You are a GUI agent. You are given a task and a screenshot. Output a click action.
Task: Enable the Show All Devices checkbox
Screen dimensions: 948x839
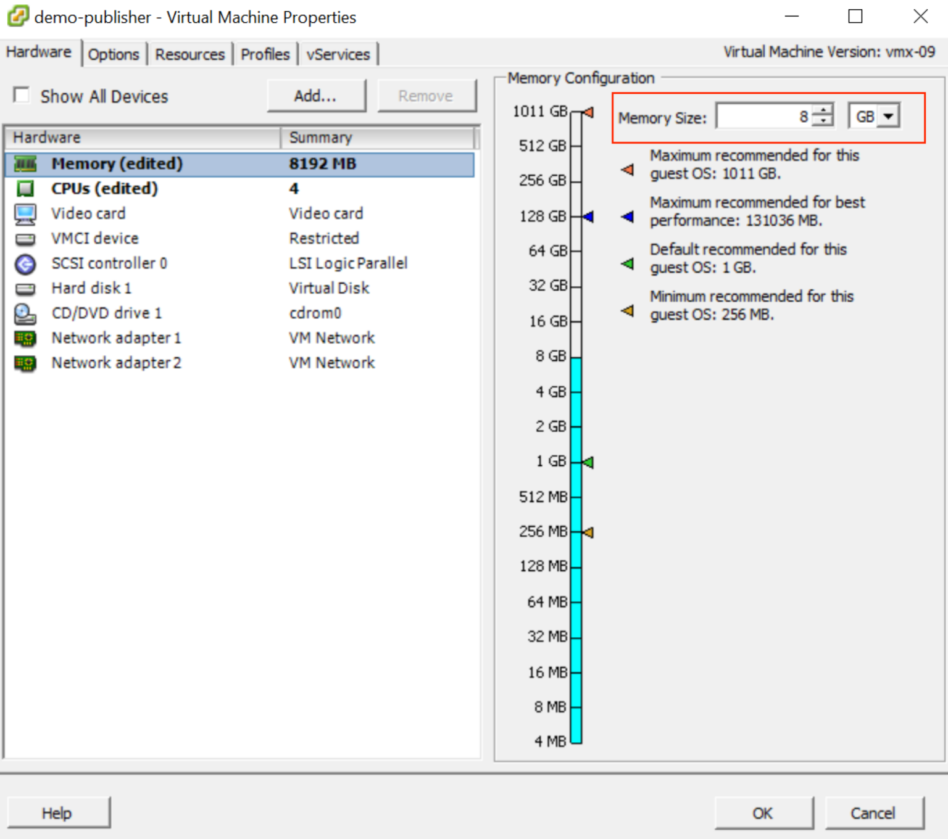click(22, 95)
